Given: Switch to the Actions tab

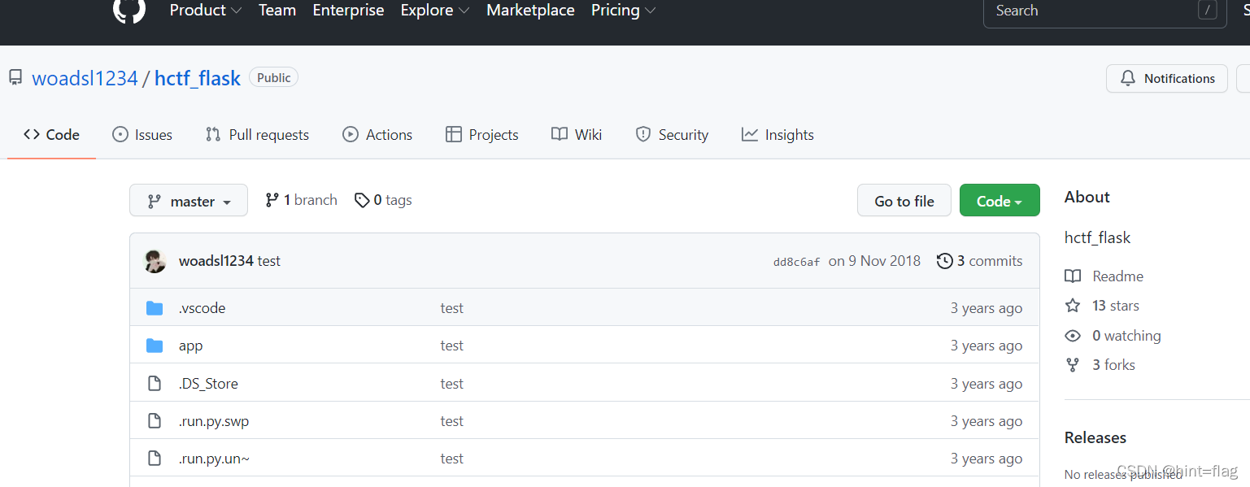Looking at the screenshot, I should coord(377,135).
